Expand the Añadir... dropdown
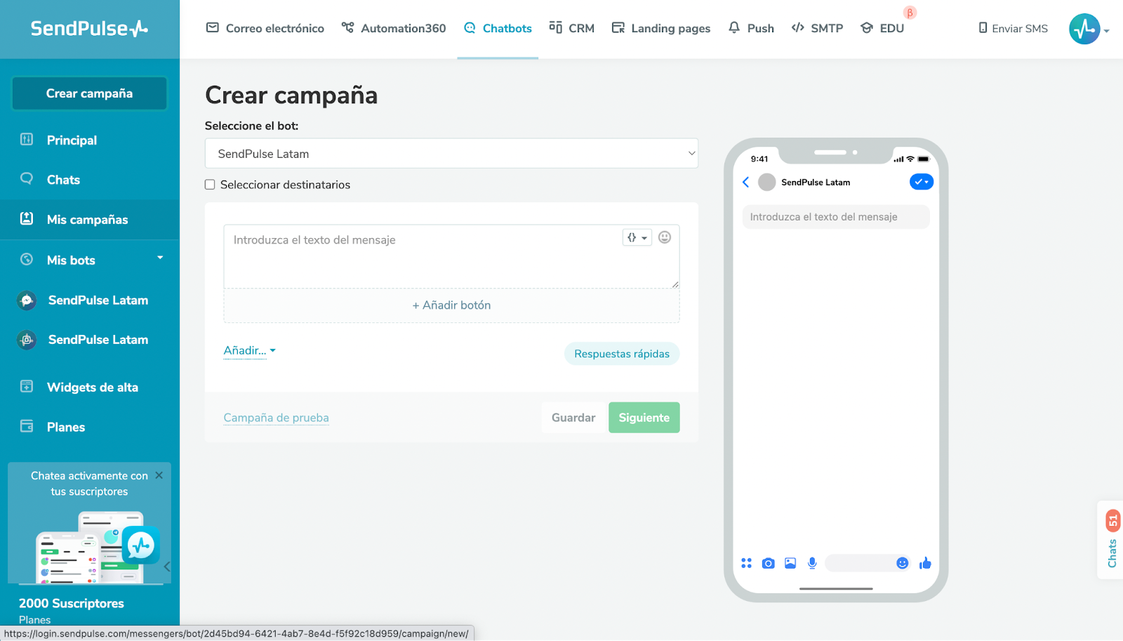This screenshot has width=1123, height=641. [249, 350]
